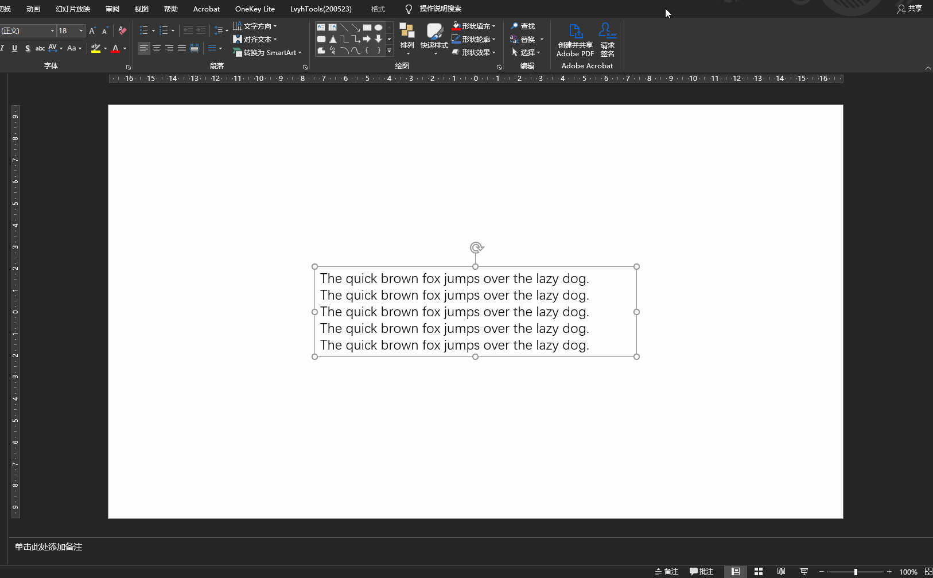Click 查找 find button
This screenshot has height=578, width=933.
click(523, 26)
